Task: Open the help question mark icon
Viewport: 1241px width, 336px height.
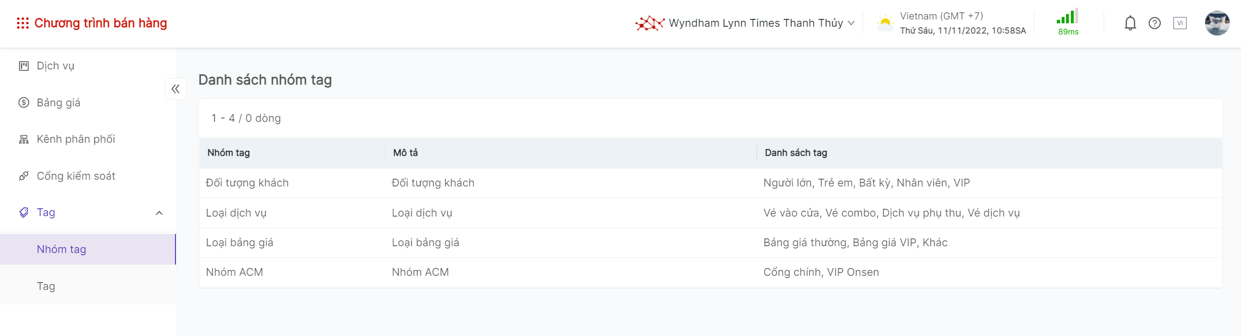Action: [1154, 23]
